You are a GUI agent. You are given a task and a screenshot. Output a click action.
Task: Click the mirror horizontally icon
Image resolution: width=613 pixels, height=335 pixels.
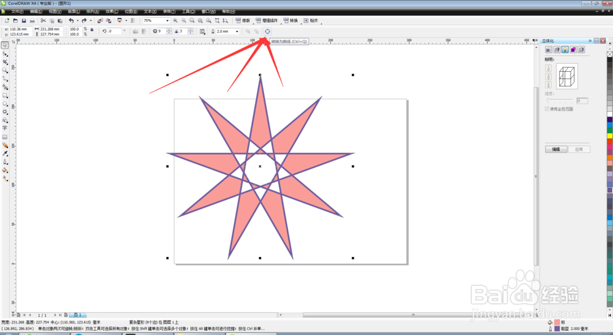coord(135,31)
